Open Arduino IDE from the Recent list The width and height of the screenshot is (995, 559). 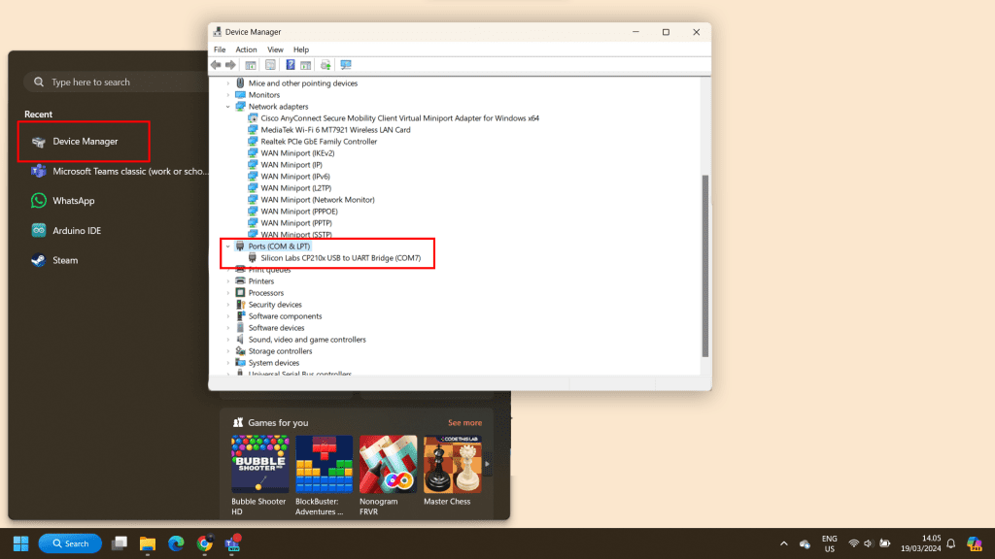(x=76, y=231)
